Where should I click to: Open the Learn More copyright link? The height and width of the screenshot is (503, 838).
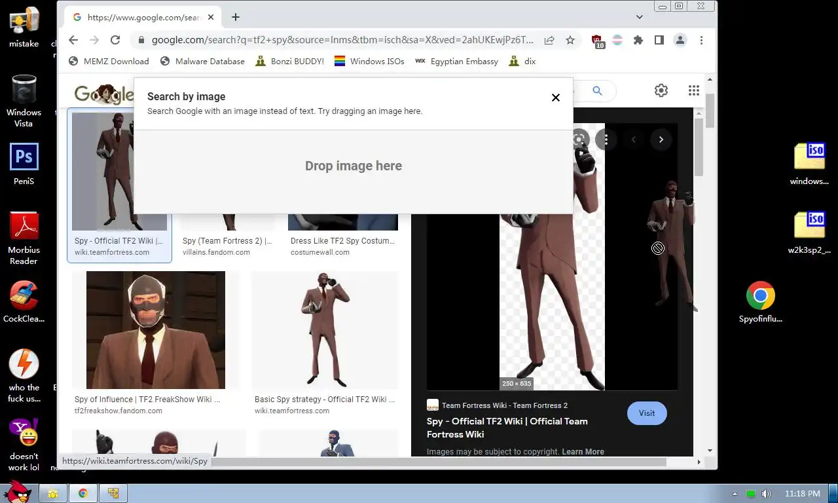(x=583, y=451)
